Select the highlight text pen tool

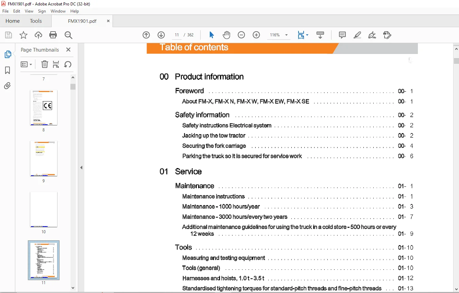(x=357, y=35)
